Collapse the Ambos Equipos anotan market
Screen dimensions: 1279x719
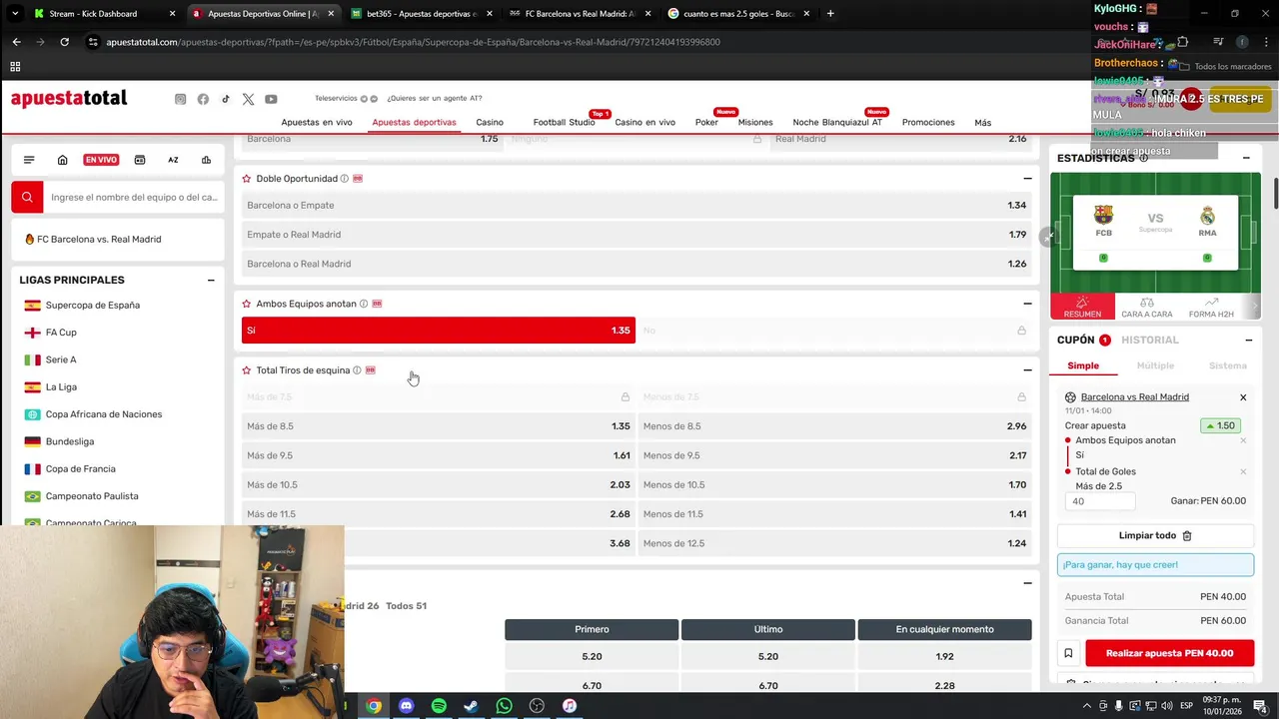pyautogui.click(x=1027, y=304)
